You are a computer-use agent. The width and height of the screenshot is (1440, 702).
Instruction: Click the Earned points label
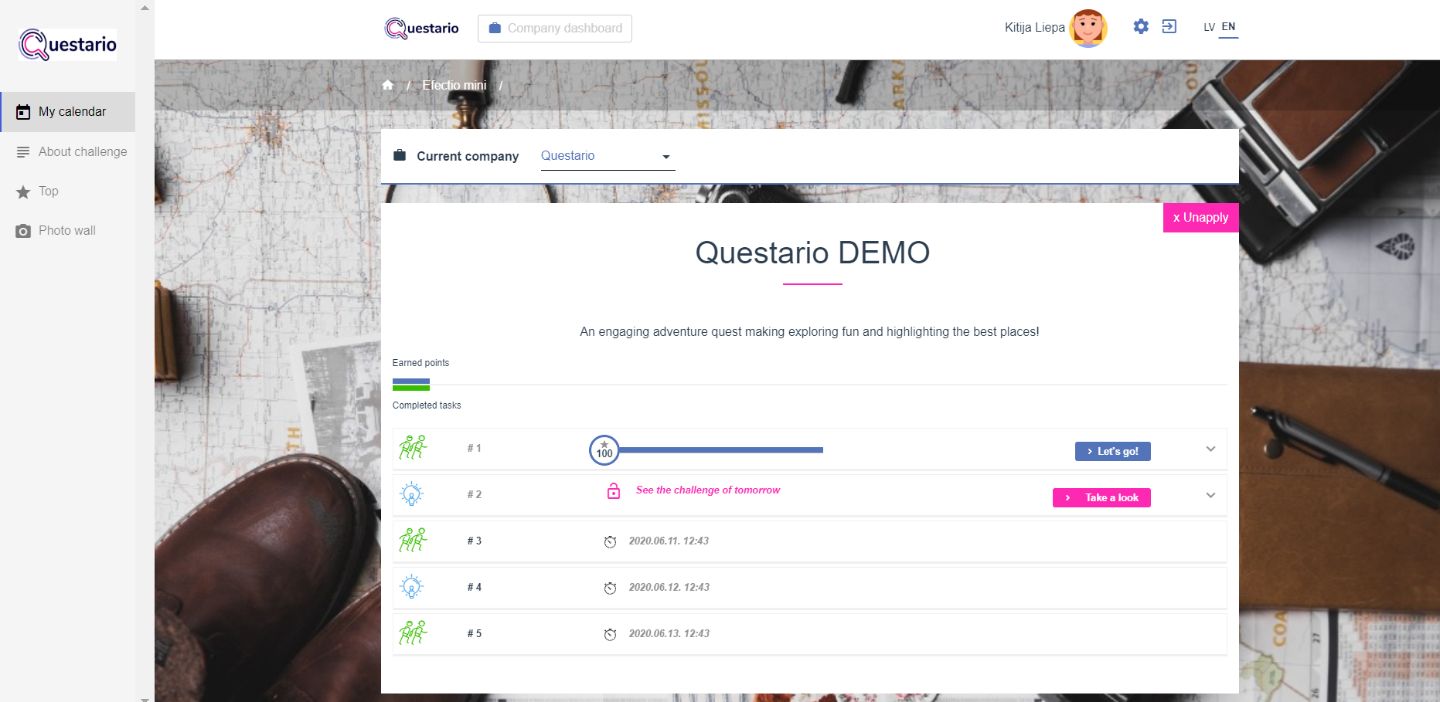click(x=420, y=363)
